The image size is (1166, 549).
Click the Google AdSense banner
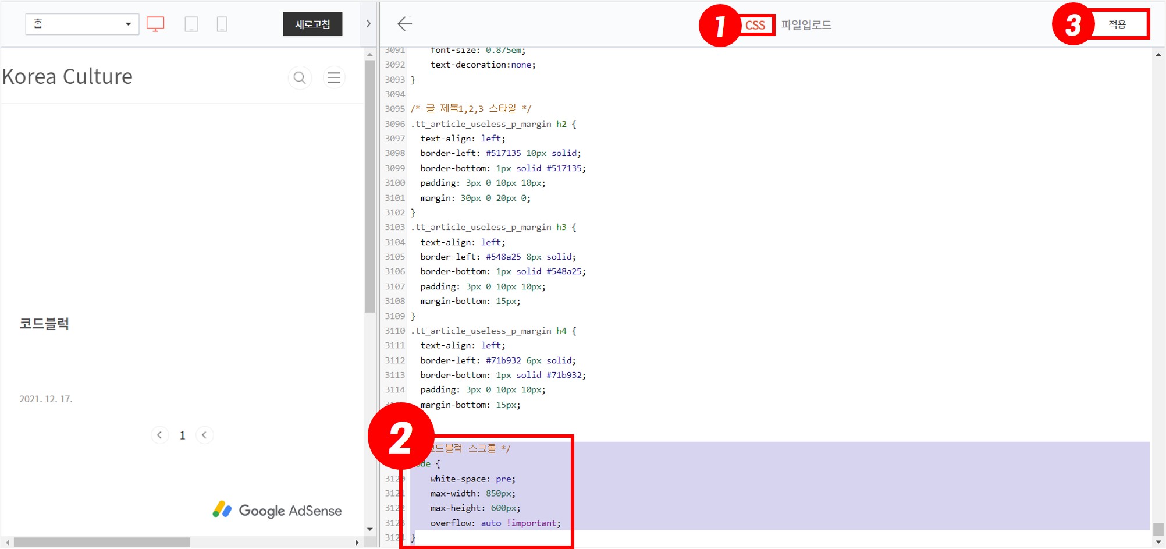click(277, 511)
